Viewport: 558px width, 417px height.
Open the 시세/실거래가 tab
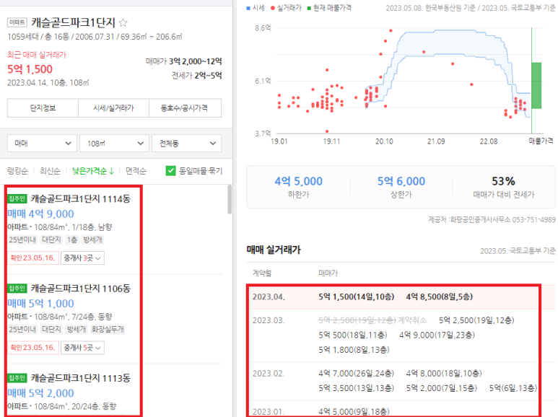pos(113,107)
